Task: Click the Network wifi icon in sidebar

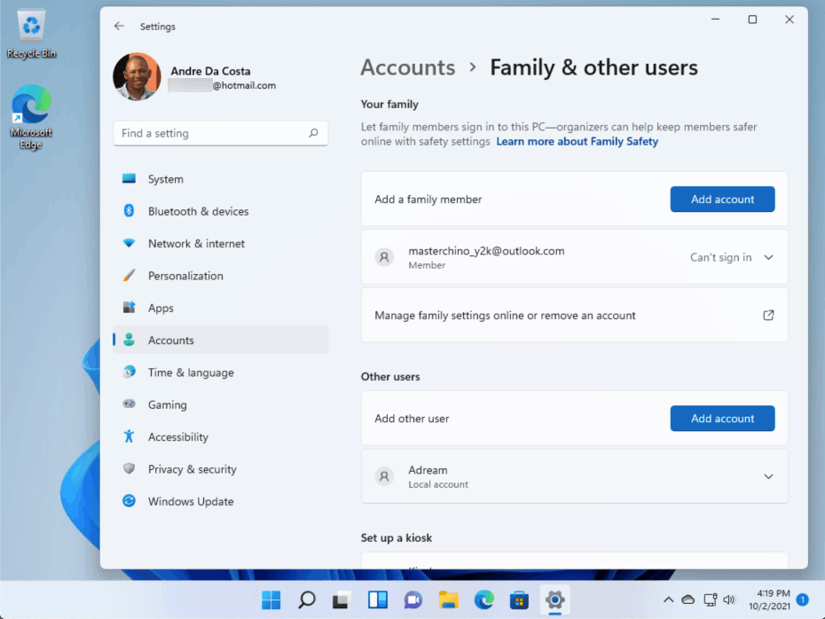Action: pyautogui.click(x=129, y=244)
